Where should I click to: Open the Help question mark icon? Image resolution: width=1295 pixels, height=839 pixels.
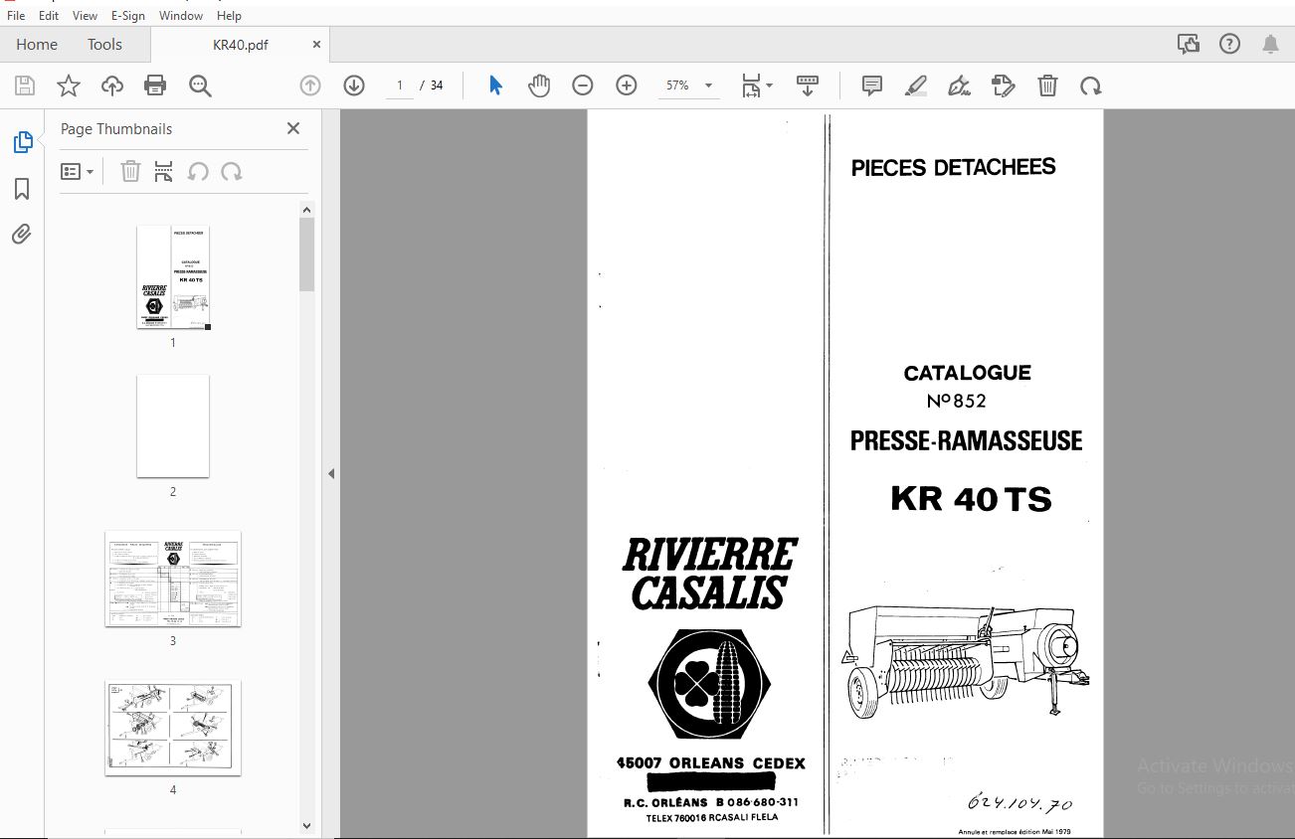click(x=1229, y=44)
